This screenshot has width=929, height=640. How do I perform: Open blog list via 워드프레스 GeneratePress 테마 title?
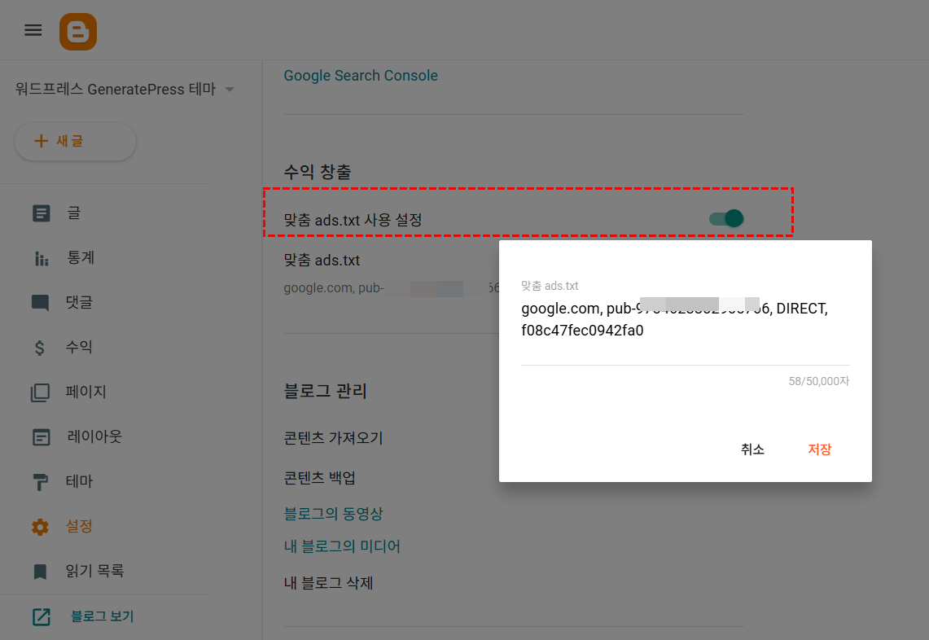pyautogui.click(x=116, y=90)
